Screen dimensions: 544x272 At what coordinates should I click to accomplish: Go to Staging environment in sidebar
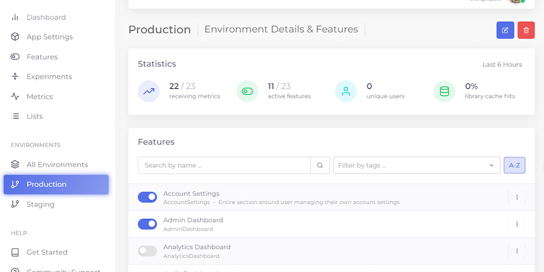(40, 204)
